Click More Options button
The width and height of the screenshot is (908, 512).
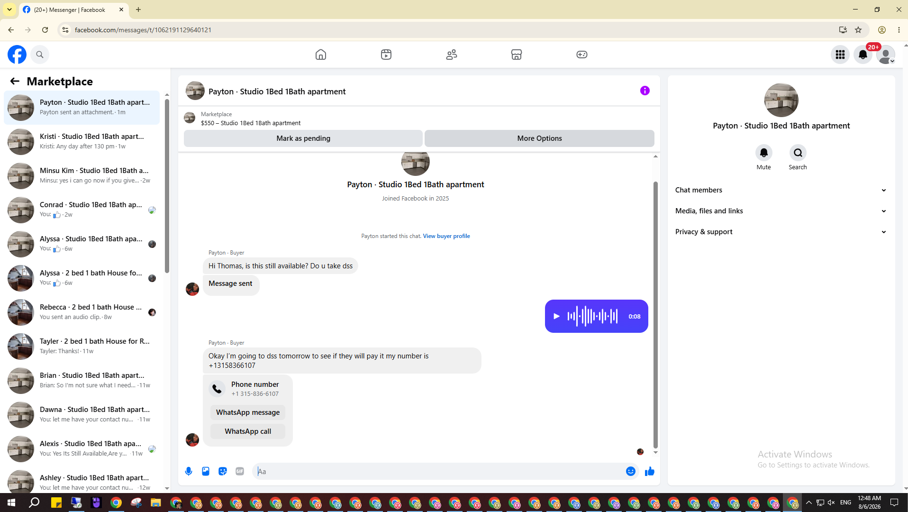(539, 138)
